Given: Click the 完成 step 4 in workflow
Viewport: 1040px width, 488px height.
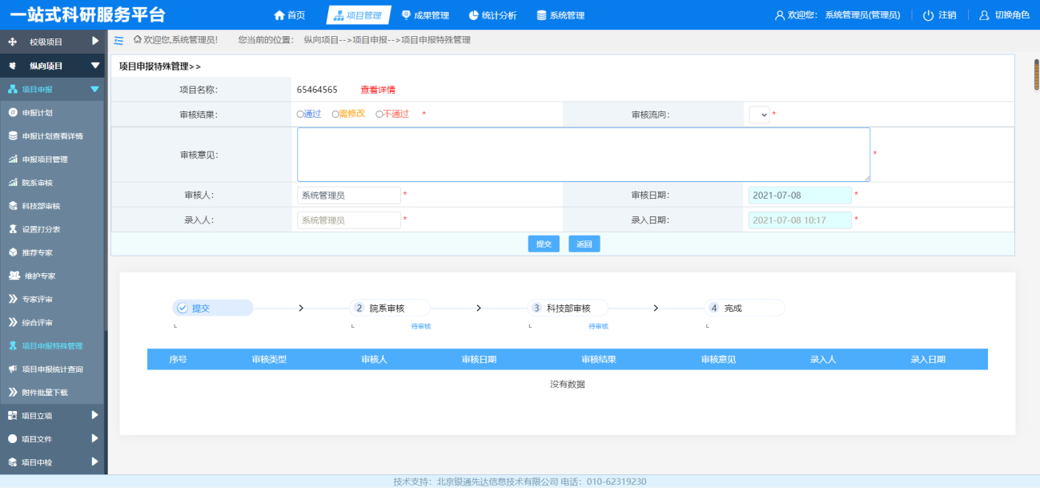Looking at the screenshot, I should click(745, 308).
